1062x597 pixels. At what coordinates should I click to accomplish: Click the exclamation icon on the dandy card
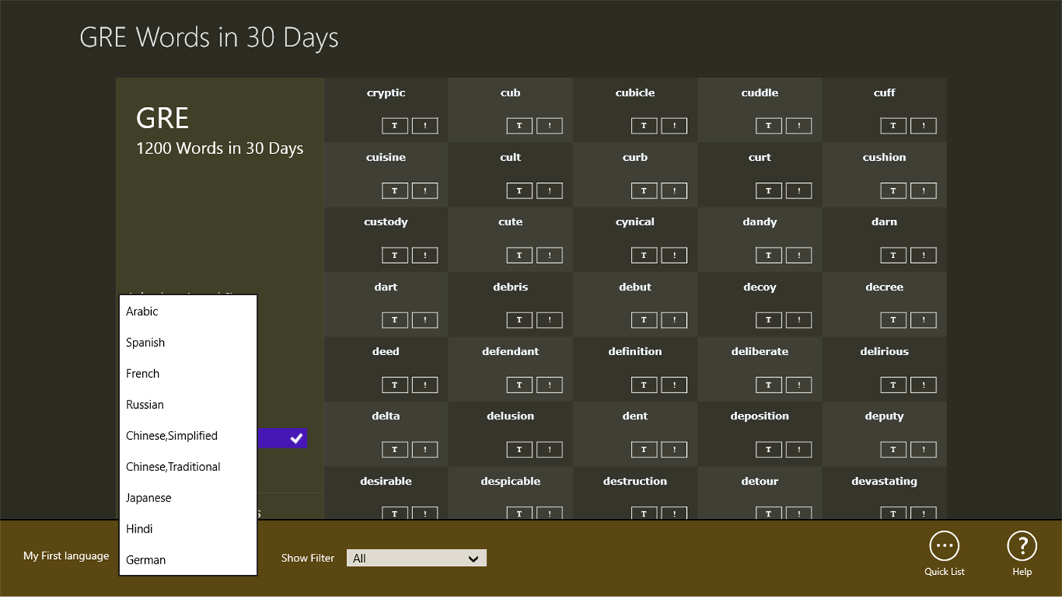tap(799, 255)
